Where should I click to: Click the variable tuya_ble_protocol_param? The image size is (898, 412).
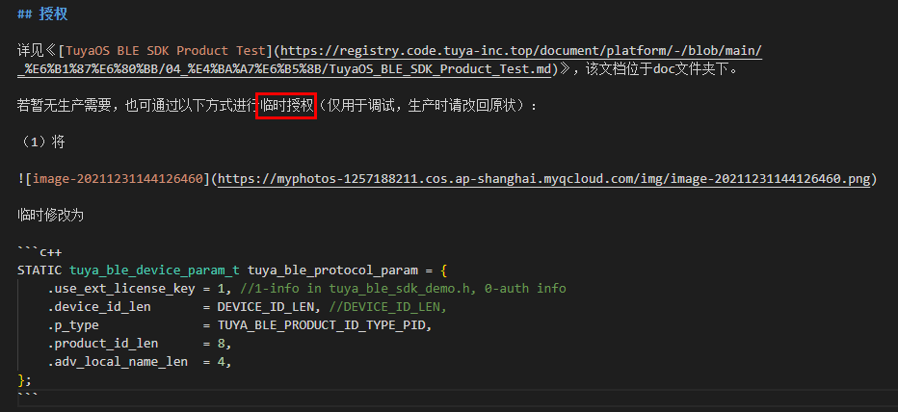[x=332, y=270]
